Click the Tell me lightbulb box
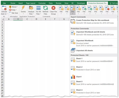The image size is (119, 98). 114,3
